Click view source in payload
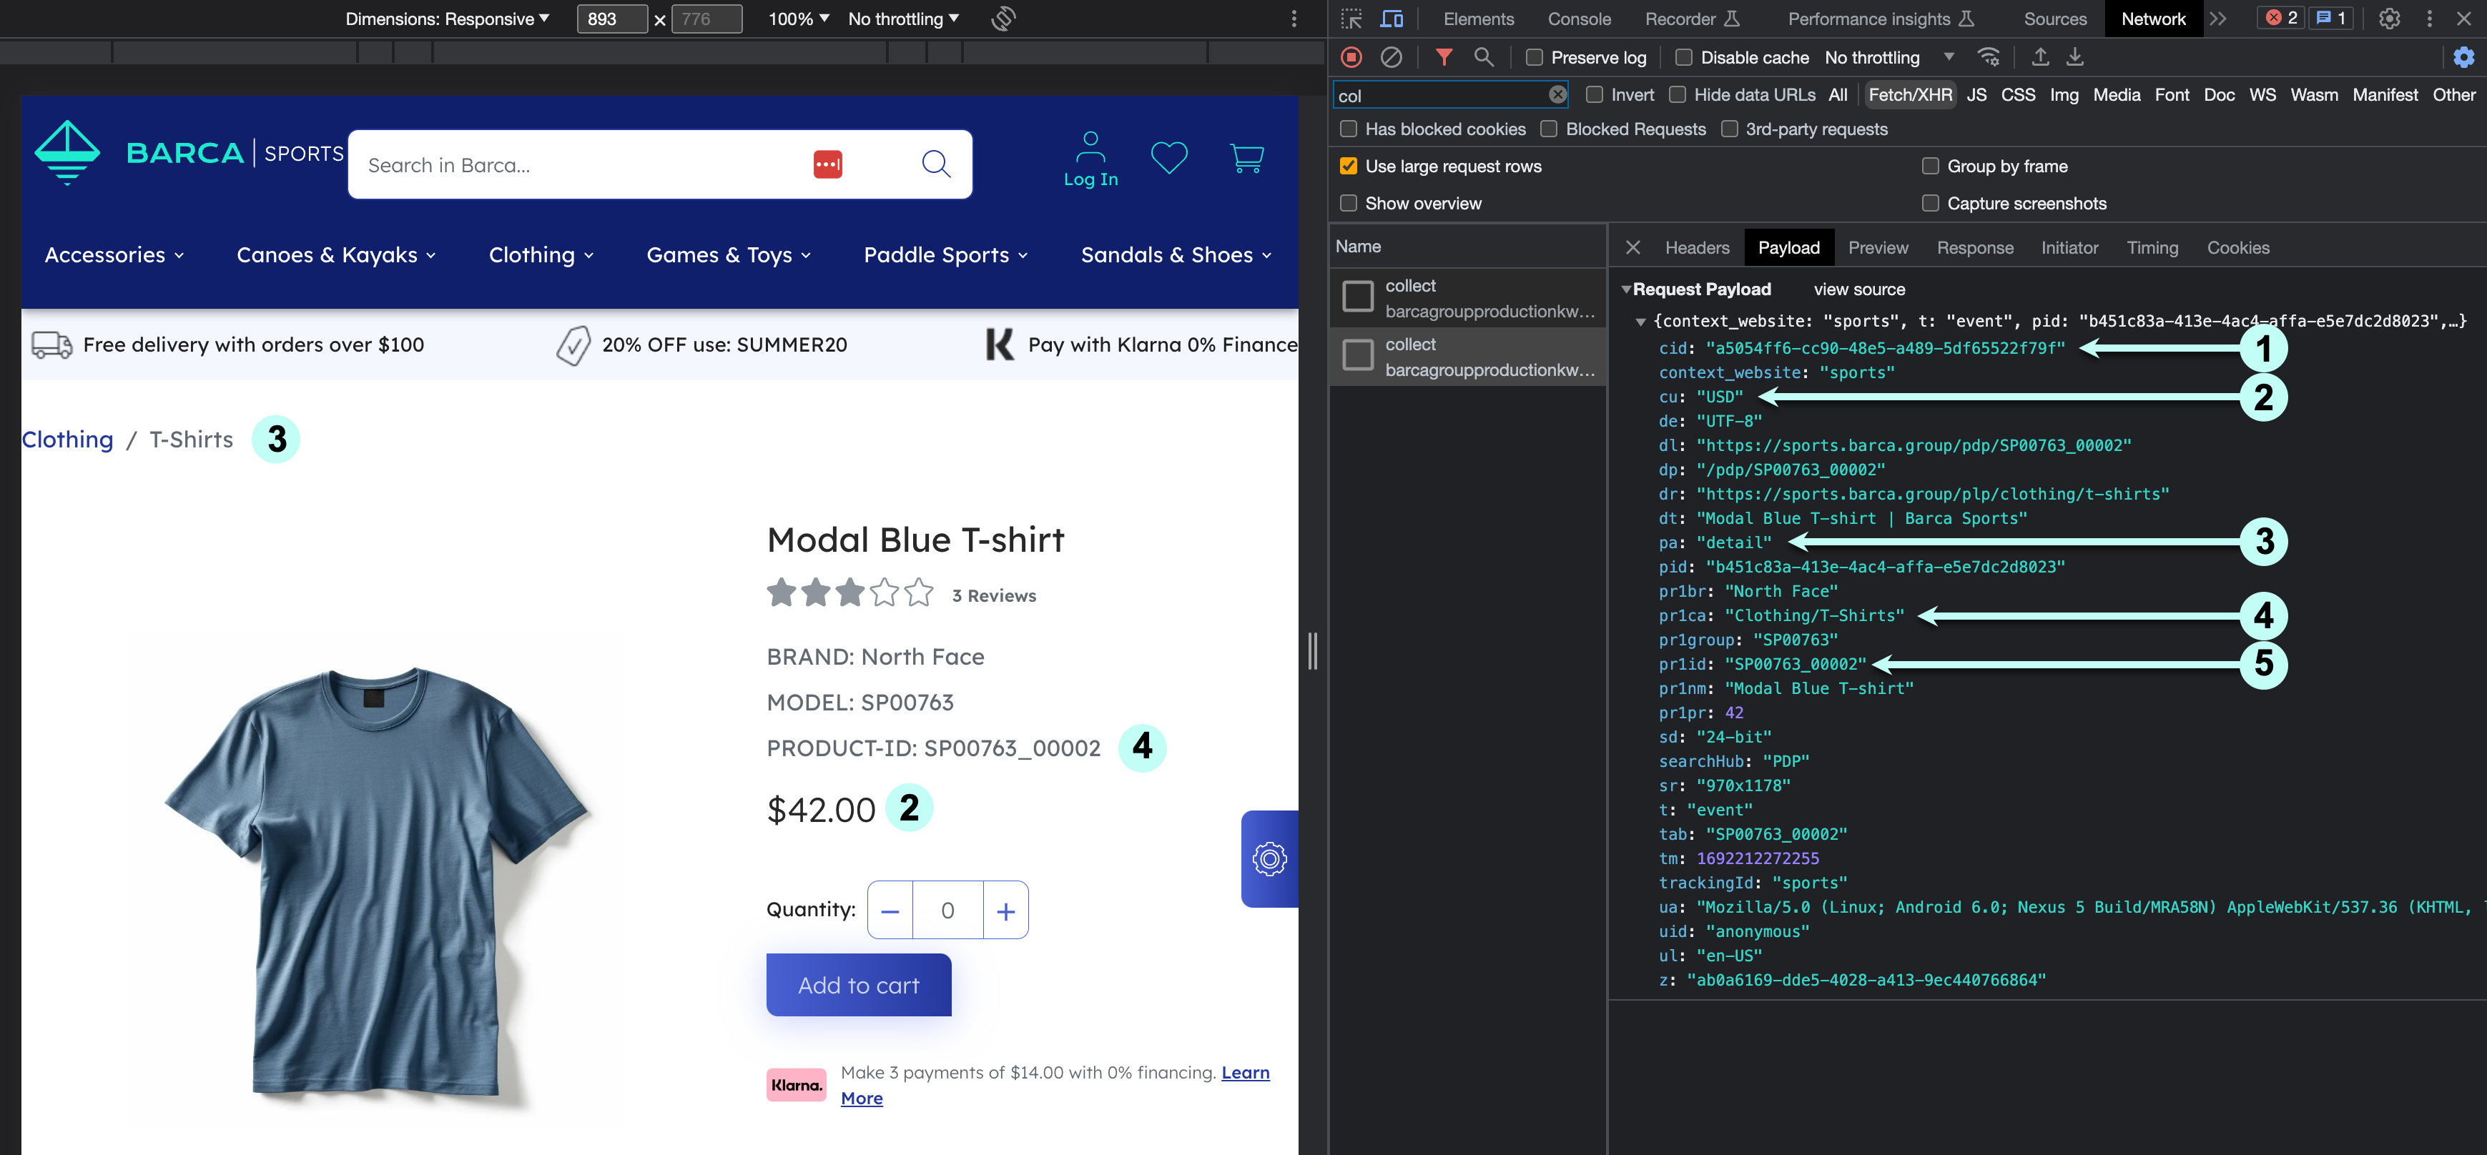The height and width of the screenshot is (1155, 2487). coord(1858,289)
